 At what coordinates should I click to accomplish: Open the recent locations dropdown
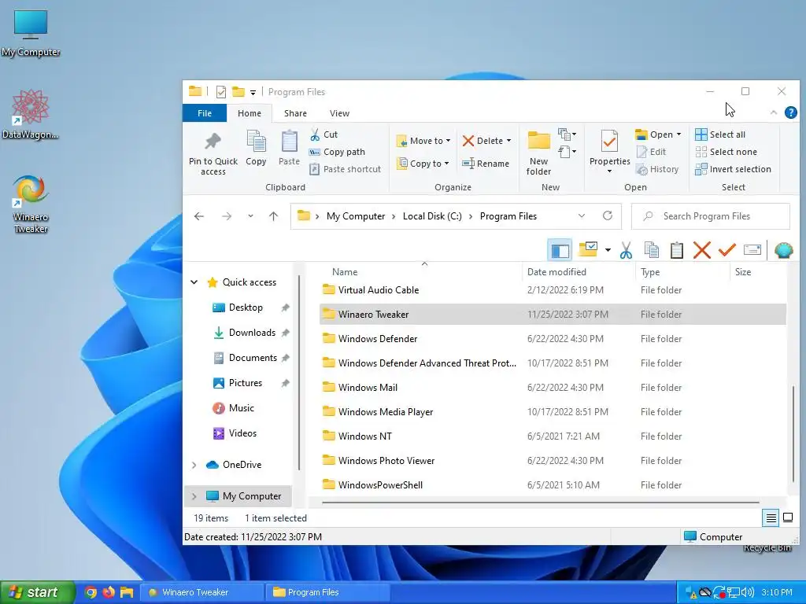pyautogui.click(x=250, y=216)
